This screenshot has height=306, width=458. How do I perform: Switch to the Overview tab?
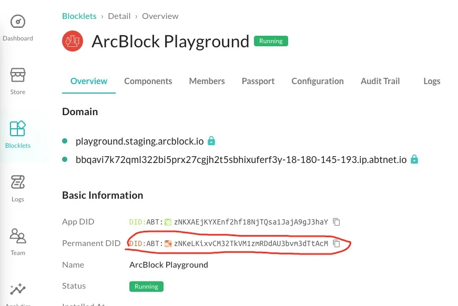click(89, 81)
